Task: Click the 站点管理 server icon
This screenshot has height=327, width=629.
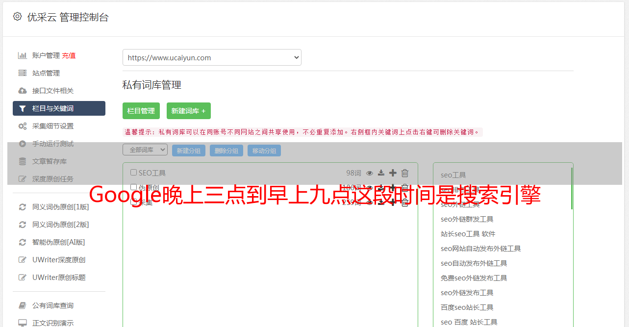Action: point(23,73)
